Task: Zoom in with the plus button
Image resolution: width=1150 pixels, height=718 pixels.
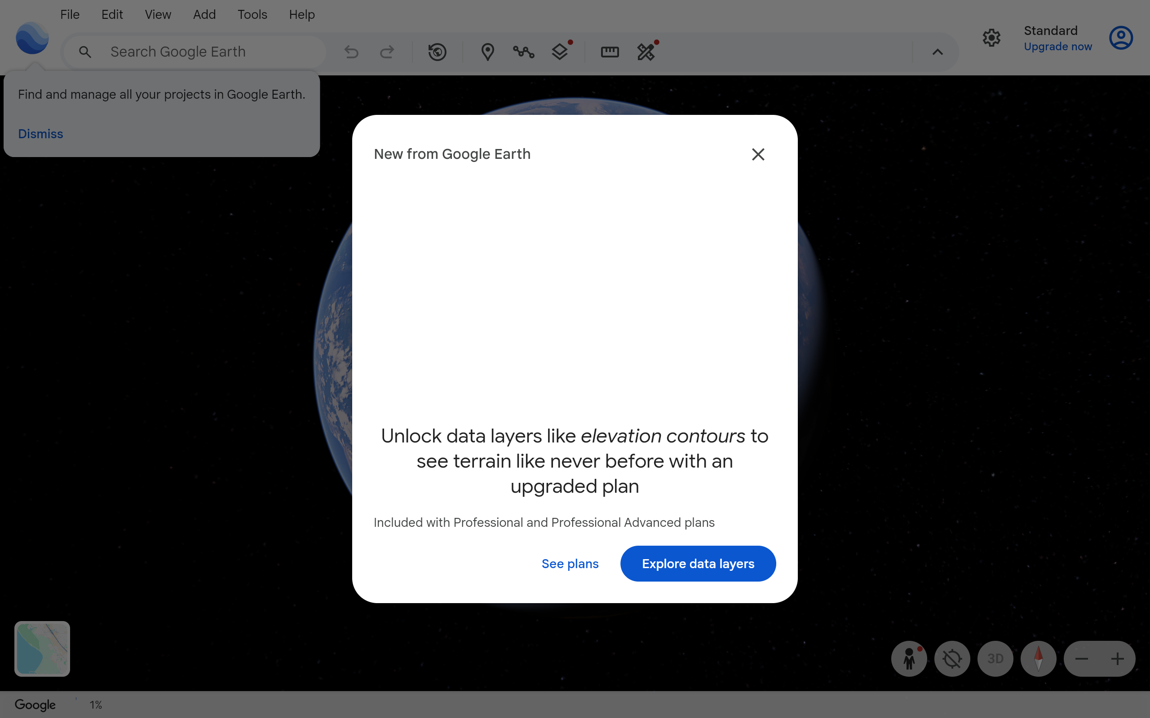Action: [x=1118, y=659]
